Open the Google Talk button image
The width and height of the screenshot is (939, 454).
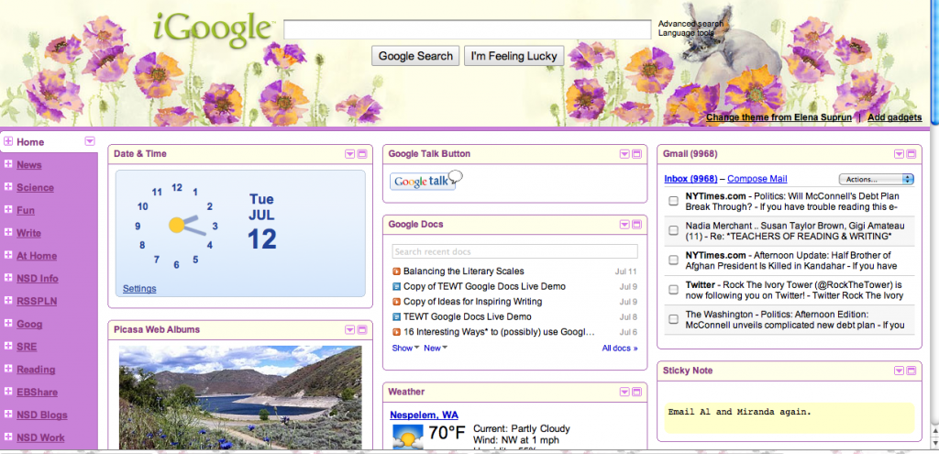point(425,181)
